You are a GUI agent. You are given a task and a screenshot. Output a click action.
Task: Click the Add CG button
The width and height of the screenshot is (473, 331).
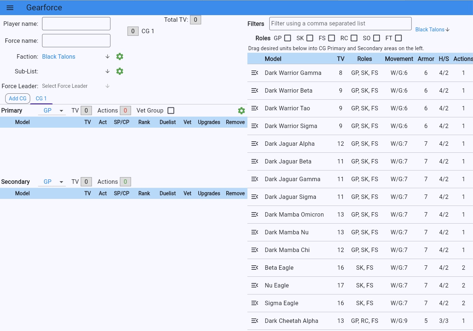(x=18, y=99)
